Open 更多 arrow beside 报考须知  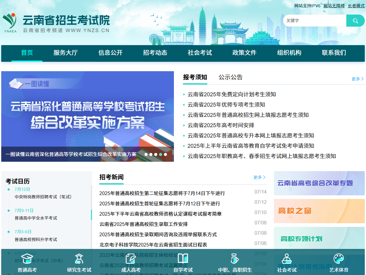pyautogui.click(x=358, y=79)
